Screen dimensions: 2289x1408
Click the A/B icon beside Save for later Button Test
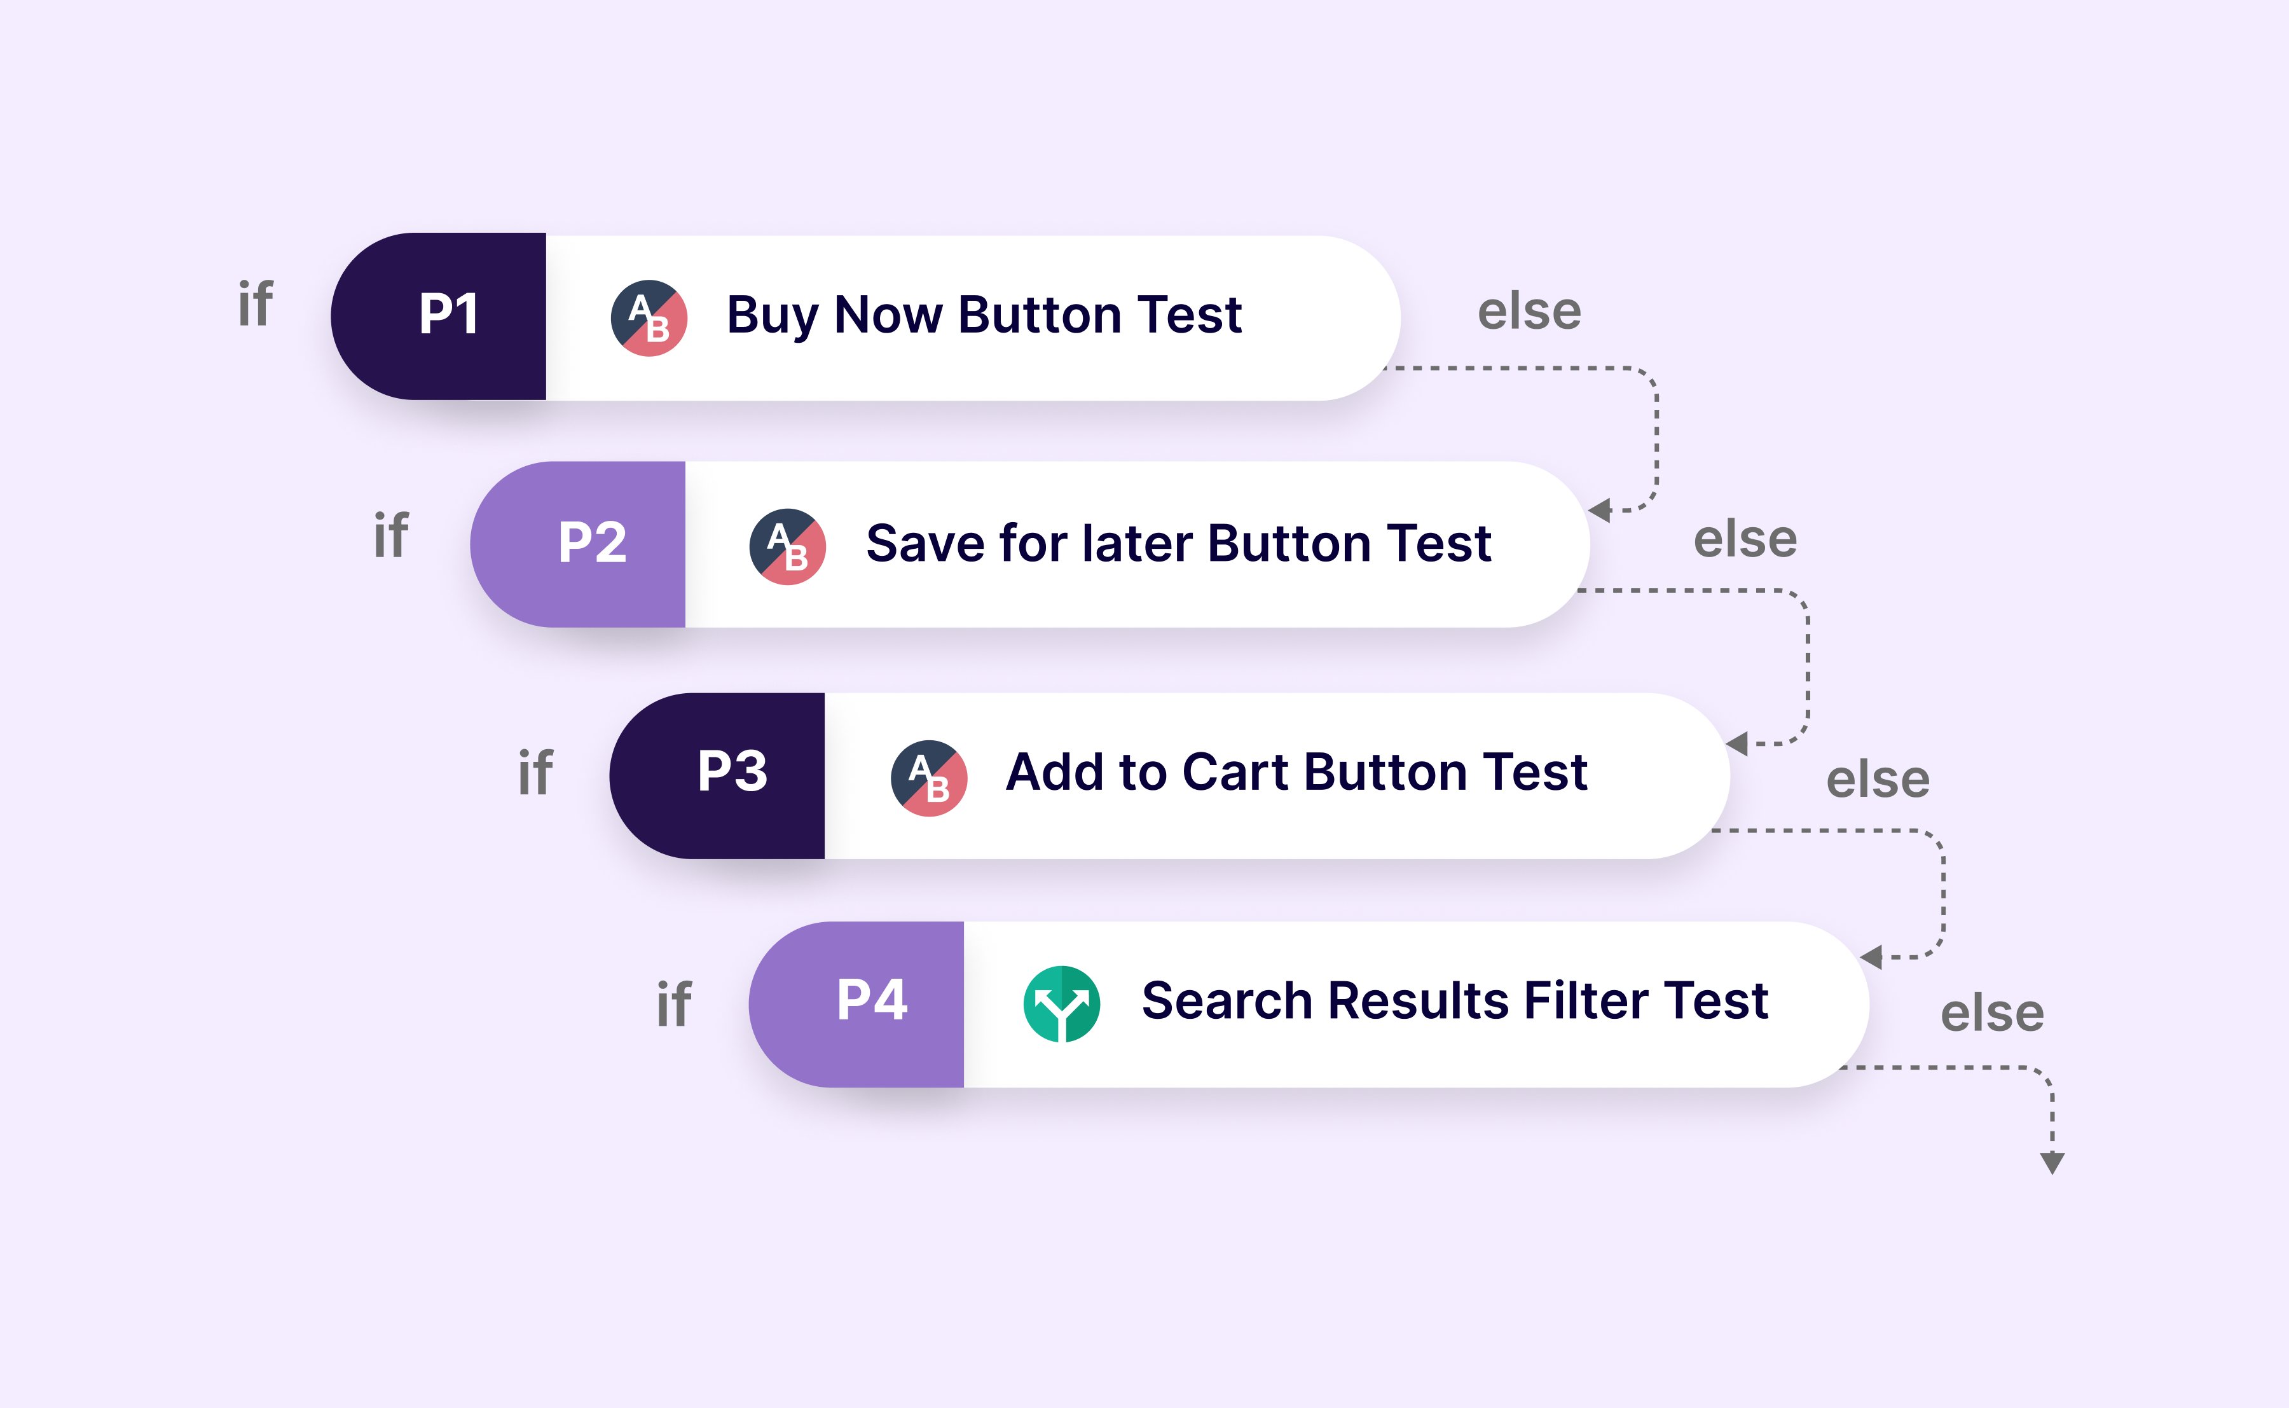coord(788,547)
